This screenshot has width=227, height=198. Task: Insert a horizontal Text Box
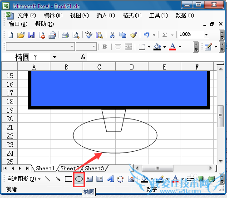[x=89, y=179]
